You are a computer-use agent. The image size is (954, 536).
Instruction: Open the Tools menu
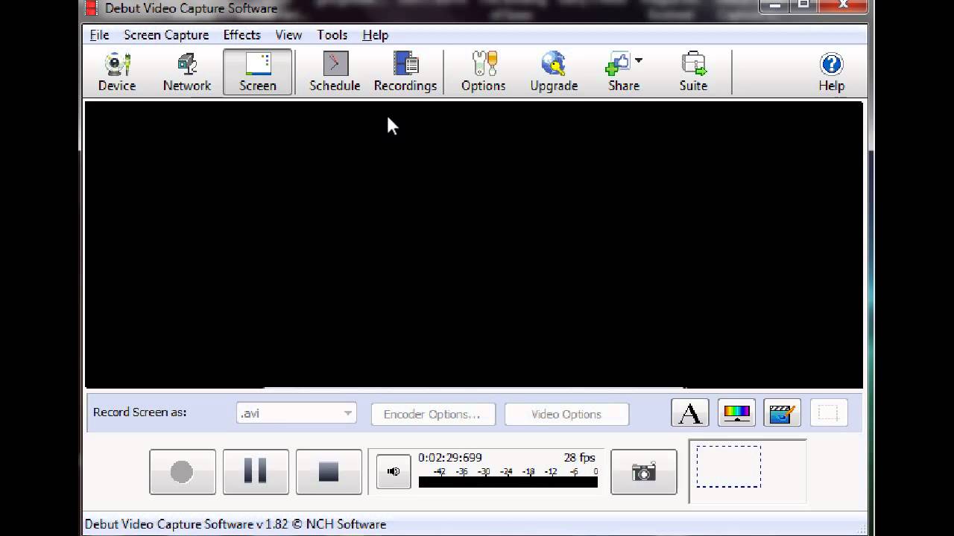point(332,35)
